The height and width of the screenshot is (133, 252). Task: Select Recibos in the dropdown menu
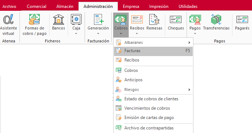(153, 60)
